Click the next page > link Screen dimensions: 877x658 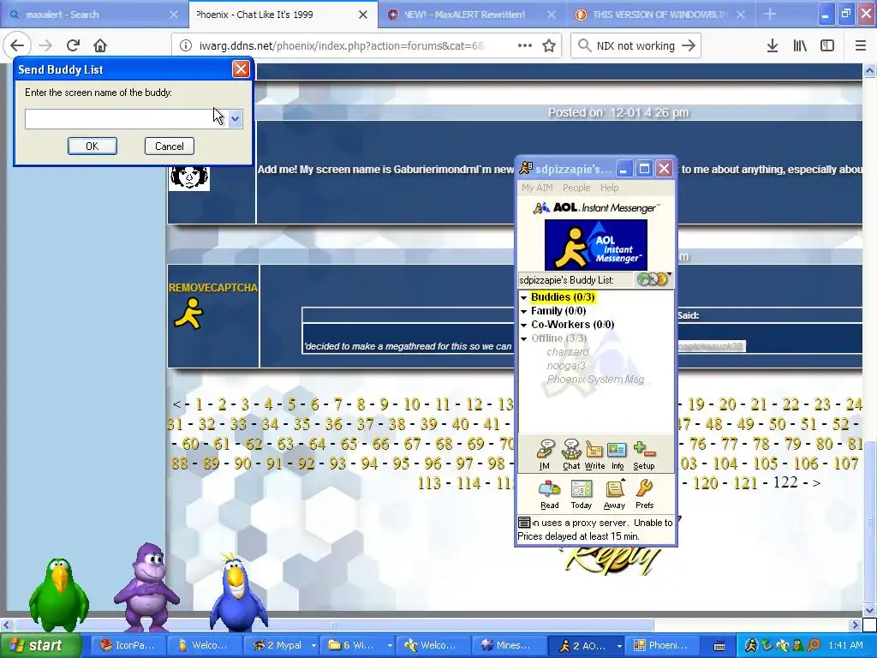click(x=816, y=483)
